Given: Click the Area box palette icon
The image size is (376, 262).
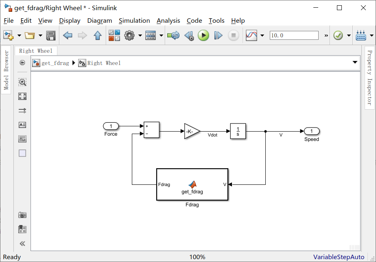Looking at the screenshot, I should (x=22, y=153).
